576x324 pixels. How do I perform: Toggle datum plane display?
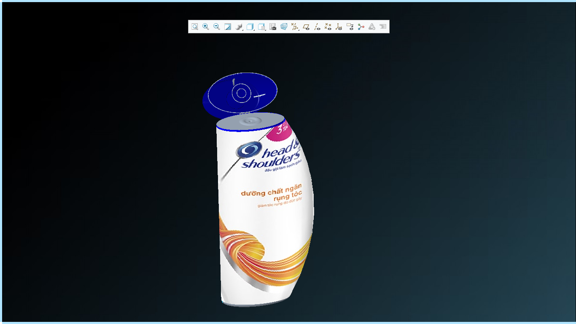[x=307, y=27]
